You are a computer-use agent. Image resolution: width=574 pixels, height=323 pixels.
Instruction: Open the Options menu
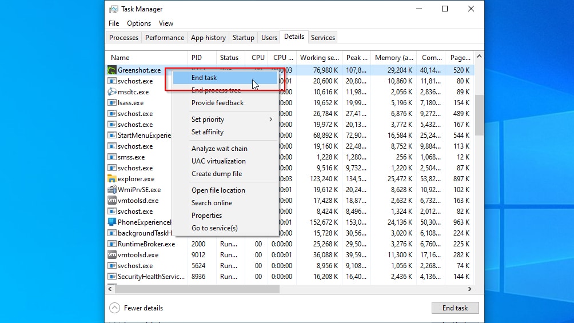139,23
